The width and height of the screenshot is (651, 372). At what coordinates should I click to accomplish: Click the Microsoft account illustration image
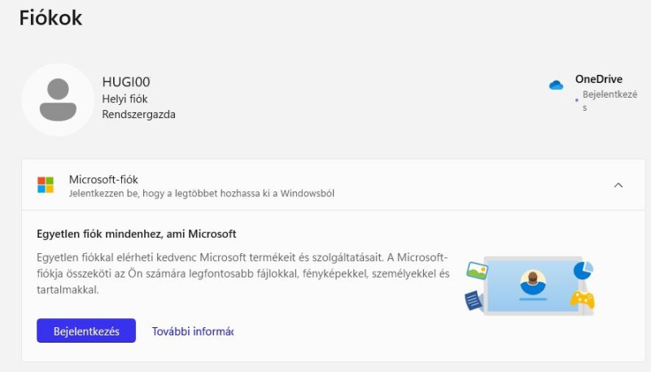coord(530,285)
